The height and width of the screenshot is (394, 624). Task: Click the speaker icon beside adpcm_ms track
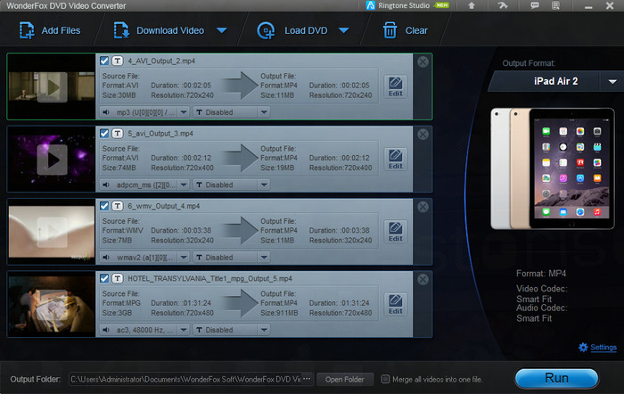(106, 185)
